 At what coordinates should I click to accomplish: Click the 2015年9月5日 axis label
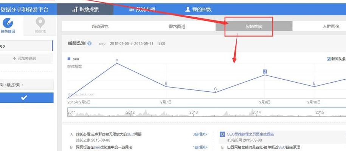[79, 102]
